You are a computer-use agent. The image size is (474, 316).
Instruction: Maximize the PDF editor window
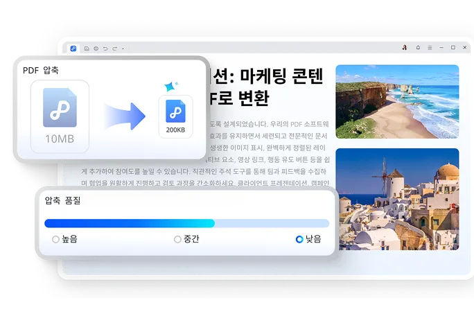453,48
